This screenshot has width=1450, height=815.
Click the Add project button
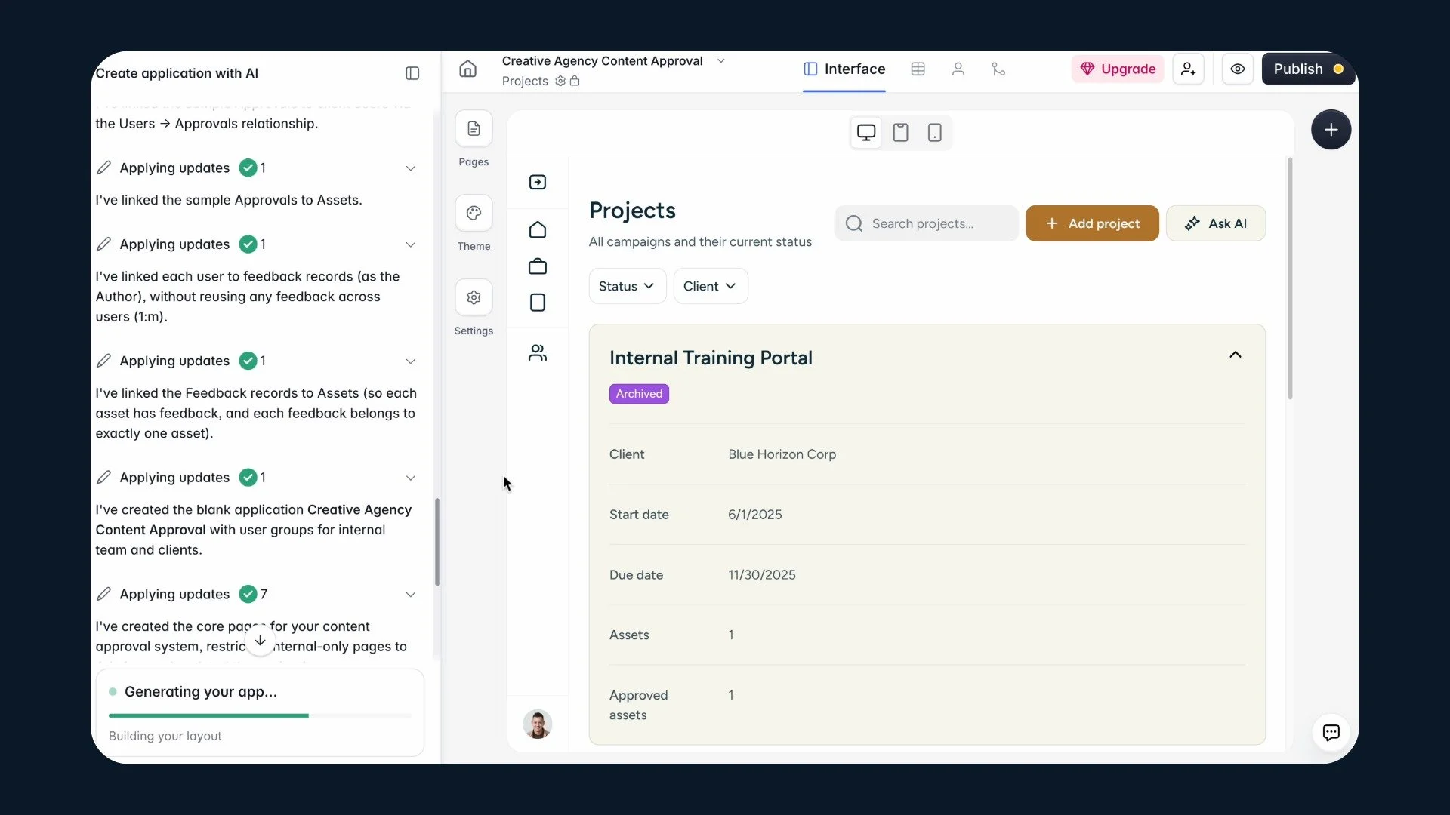pyautogui.click(x=1091, y=223)
